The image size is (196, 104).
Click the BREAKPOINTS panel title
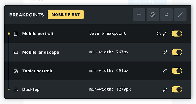tap(27, 15)
